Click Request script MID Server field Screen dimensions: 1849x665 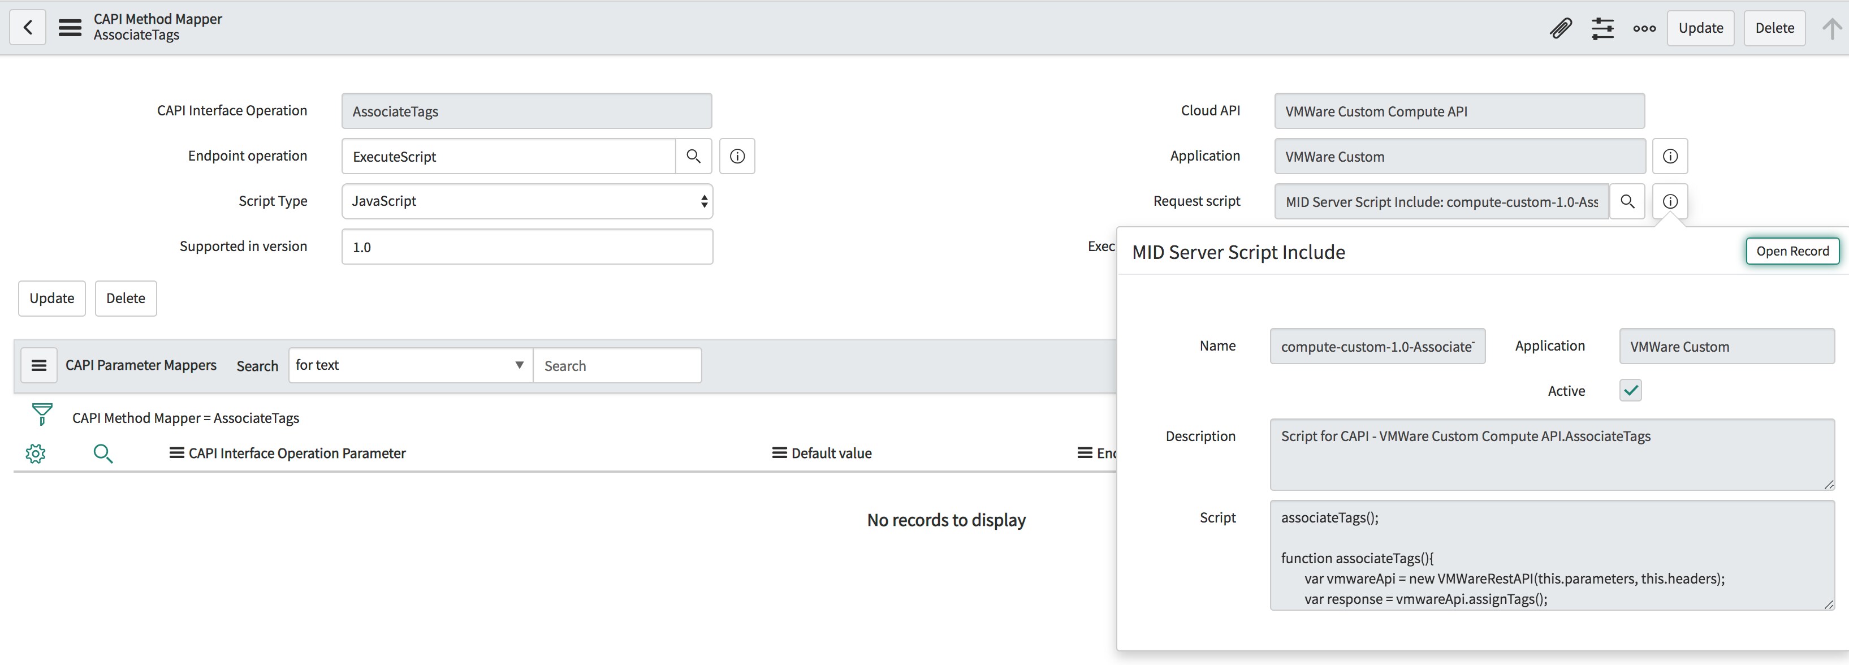tap(1441, 201)
